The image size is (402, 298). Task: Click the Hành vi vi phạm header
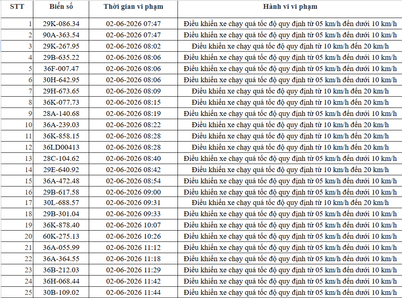pyautogui.click(x=290, y=9)
